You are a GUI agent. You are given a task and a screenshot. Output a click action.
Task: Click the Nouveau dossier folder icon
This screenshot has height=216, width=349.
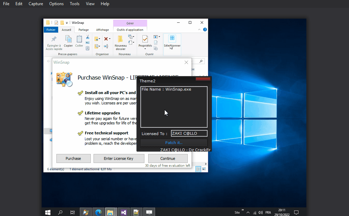tap(120, 39)
